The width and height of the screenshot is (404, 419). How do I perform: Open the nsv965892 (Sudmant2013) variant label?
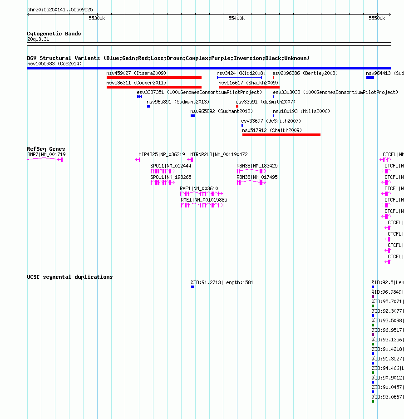point(222,111)
